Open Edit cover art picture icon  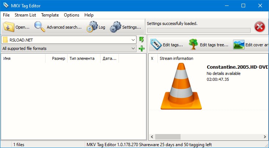click(x=239, y=45)
